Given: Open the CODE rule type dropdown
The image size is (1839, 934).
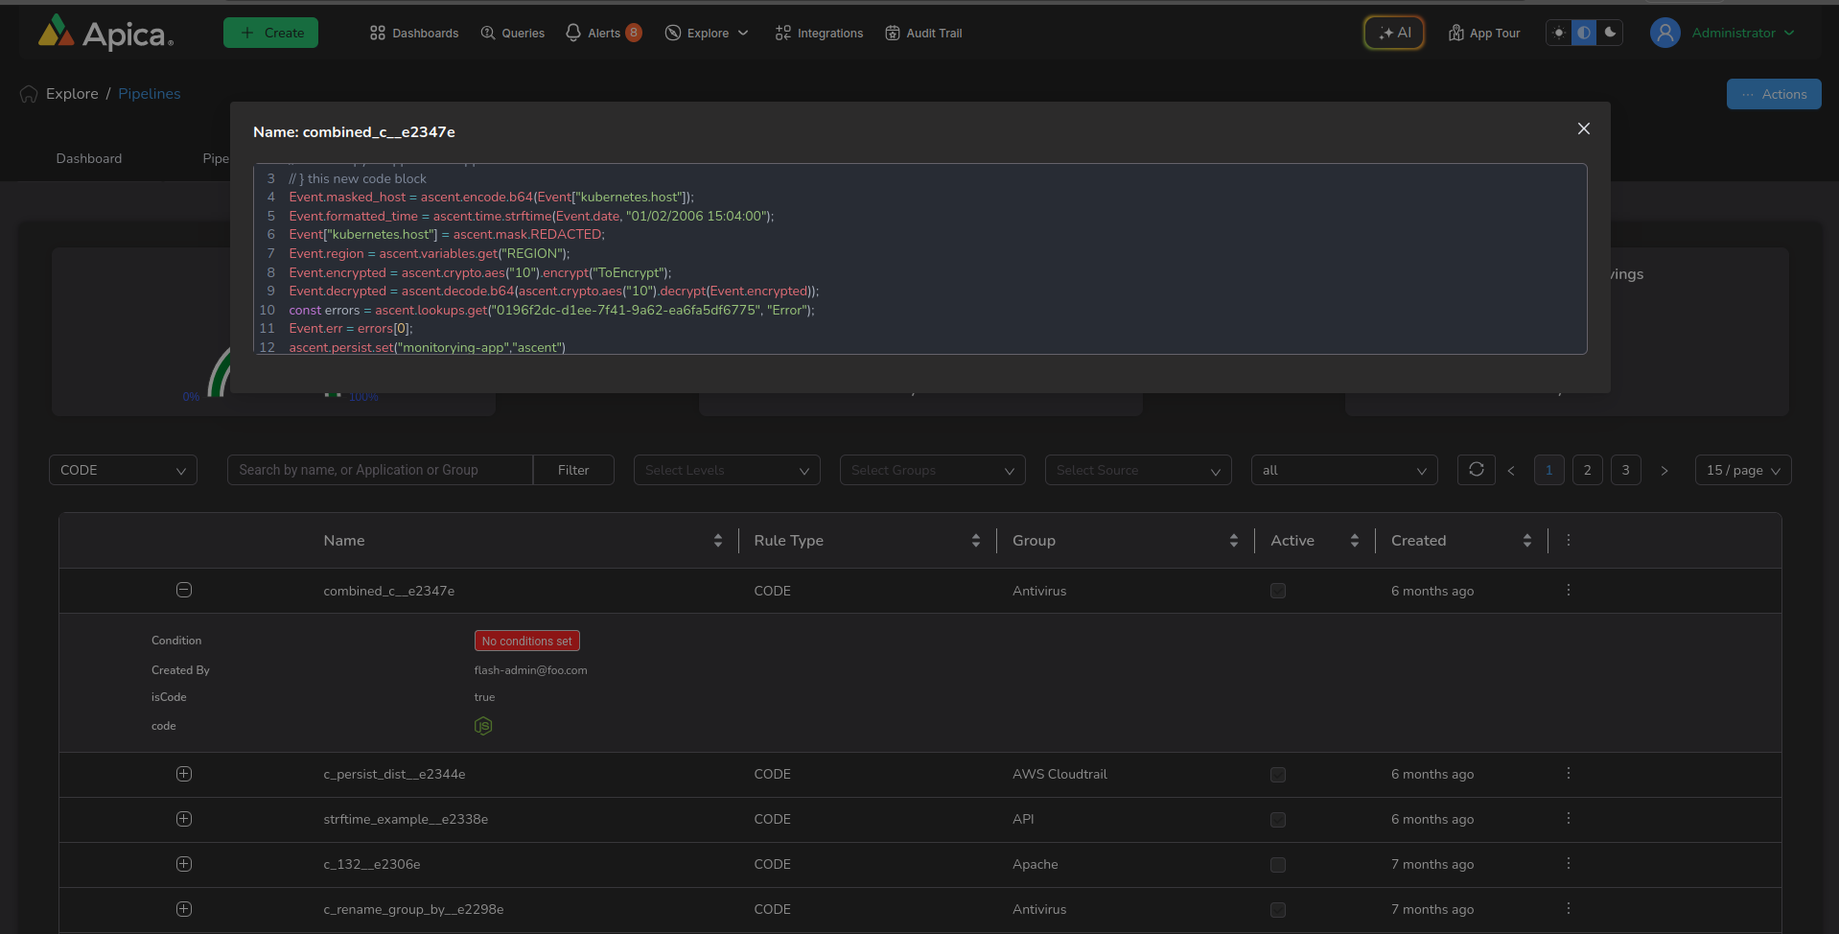Looking at the screenshot, I should [123, 470].
